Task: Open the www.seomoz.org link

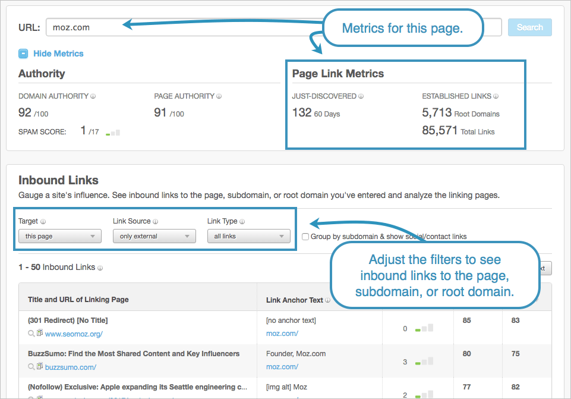Action: (x=70, y=334)
